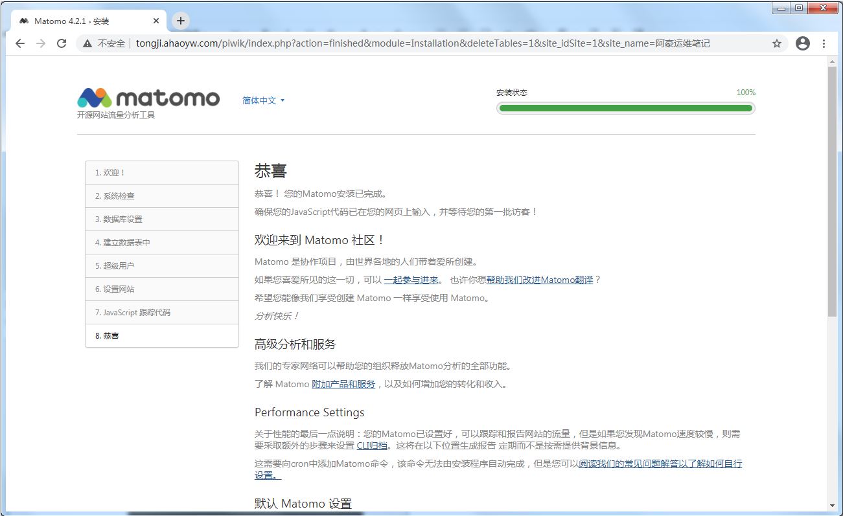
Task: Select step 4. 建立数据表中 in the sidebar
Action: pos(162,243)
